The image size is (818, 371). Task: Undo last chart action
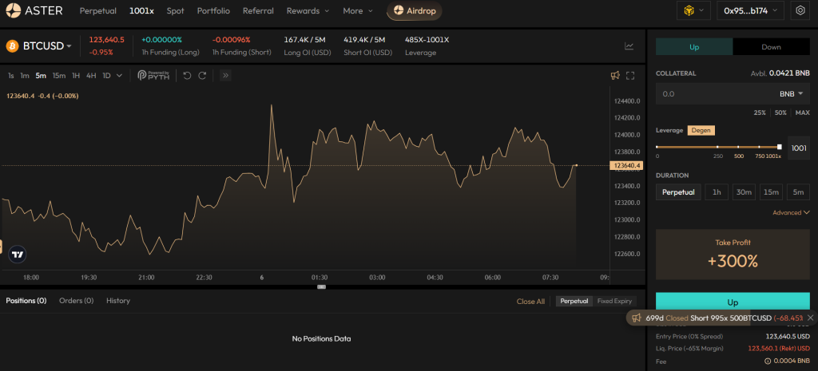(x=187, y=75)
